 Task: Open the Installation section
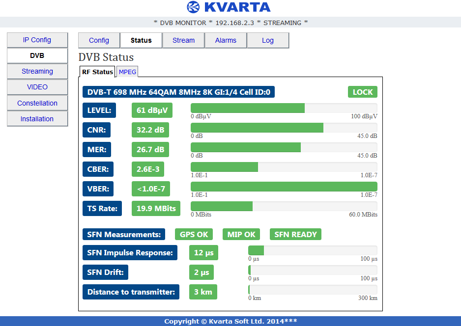pos(37,119)
